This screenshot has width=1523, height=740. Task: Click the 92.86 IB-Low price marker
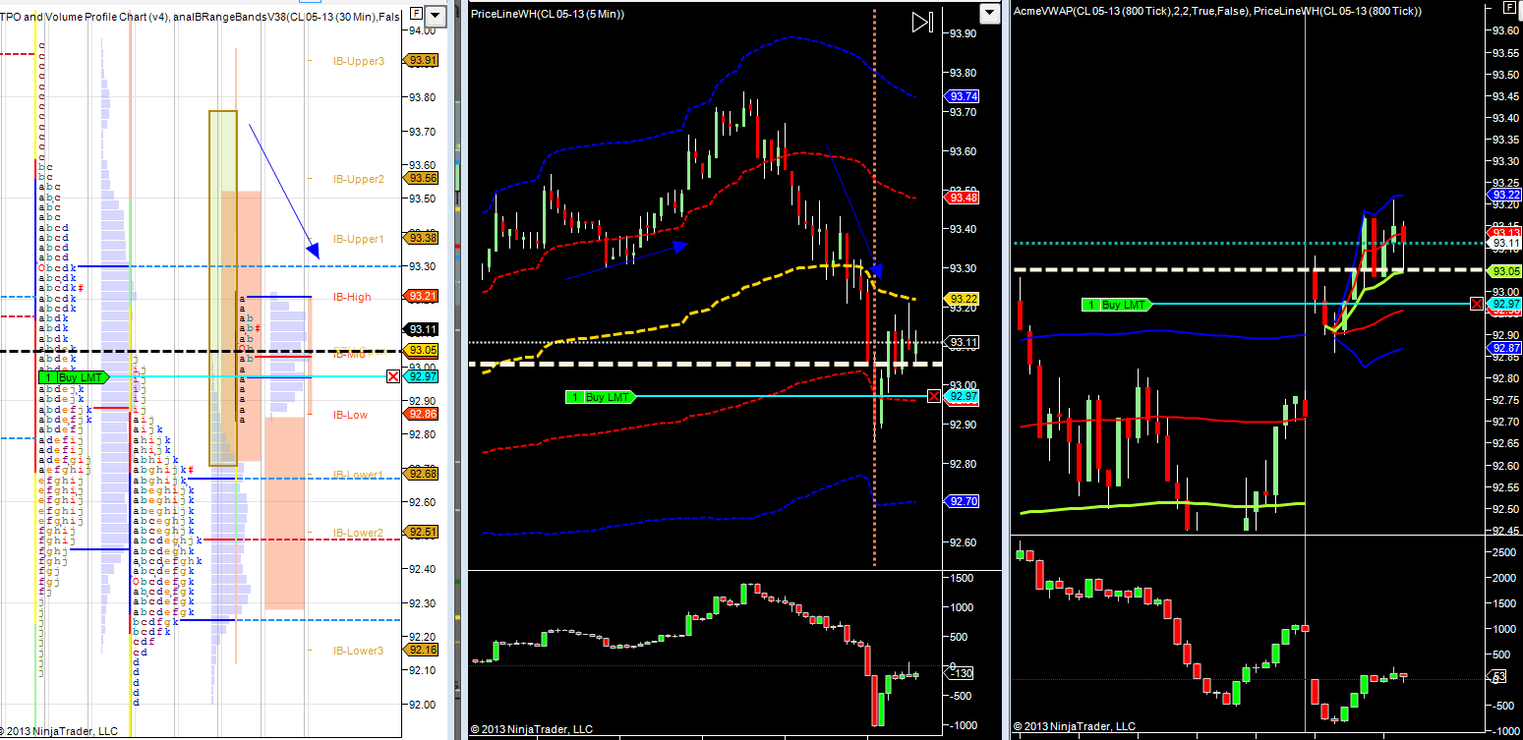(423, 414)
